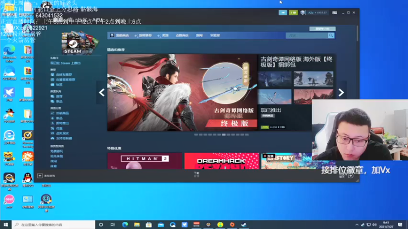
Task: Click the add game plus icon
Action: tap(40, 176)
